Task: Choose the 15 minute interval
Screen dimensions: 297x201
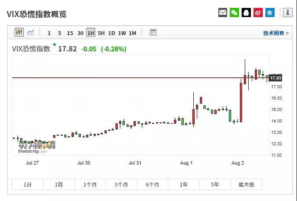Action: coord(70,33)
